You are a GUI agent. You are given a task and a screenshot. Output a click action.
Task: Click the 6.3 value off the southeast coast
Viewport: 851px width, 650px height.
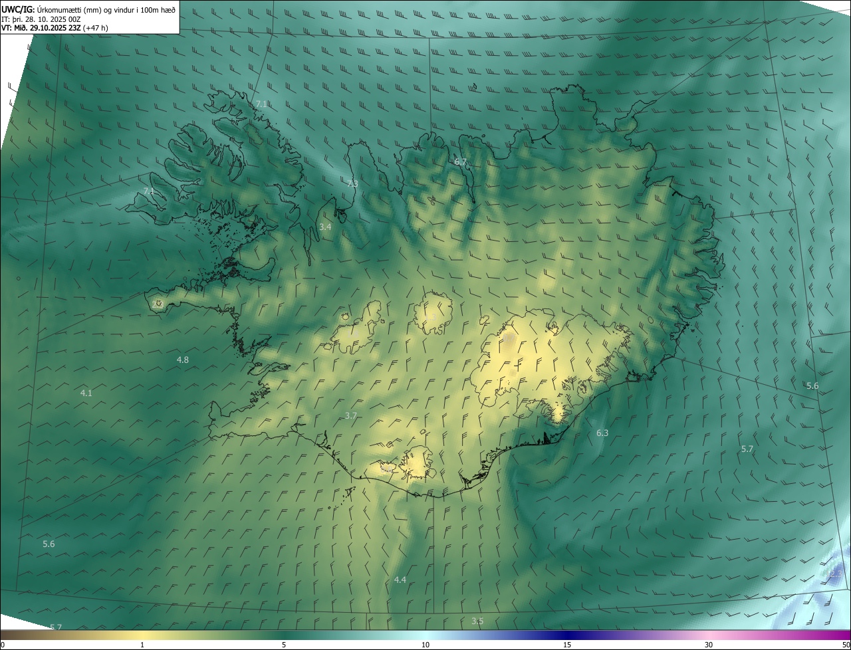click(x=602, y=433)
